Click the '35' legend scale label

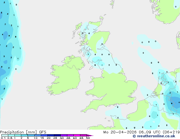68,138
